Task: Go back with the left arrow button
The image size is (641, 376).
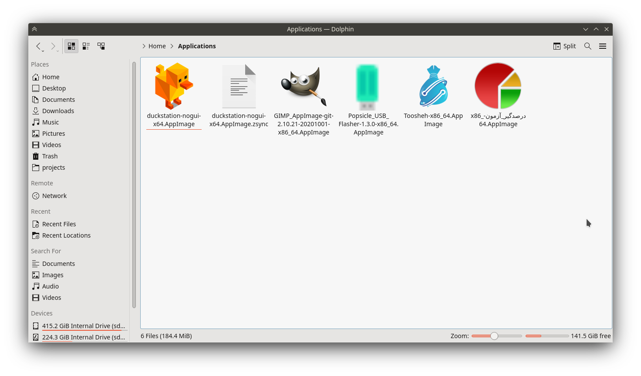Action: 38,46
